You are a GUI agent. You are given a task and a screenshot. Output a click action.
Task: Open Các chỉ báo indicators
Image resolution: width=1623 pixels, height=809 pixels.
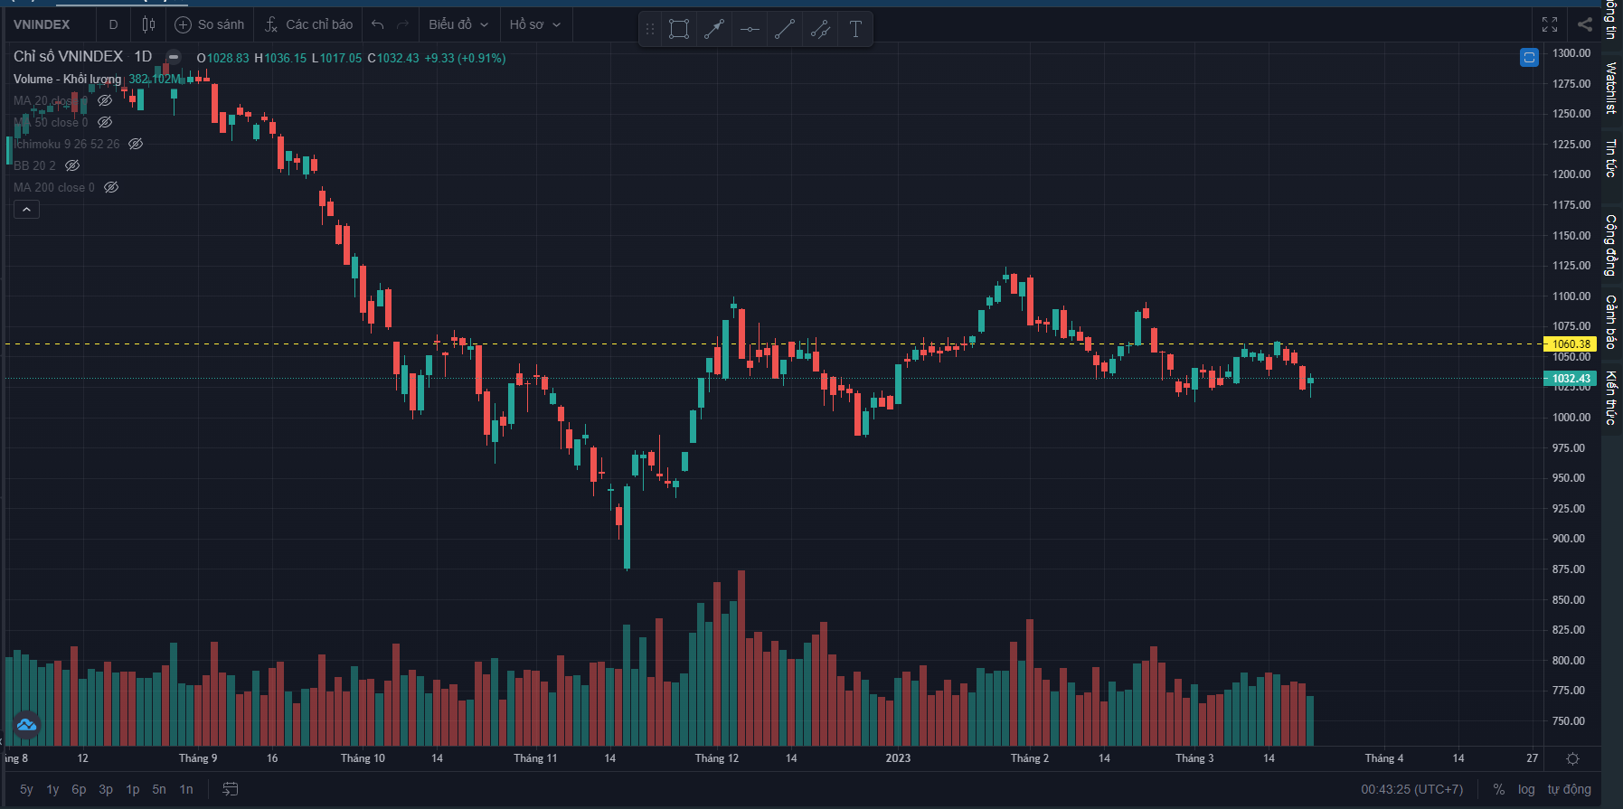pyautogui.click(x=308, y=24)
